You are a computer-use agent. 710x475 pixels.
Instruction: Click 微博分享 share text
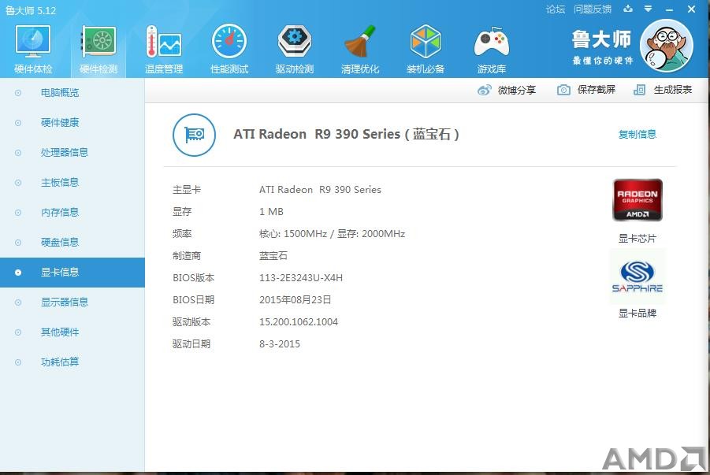(x=517, y=90)
